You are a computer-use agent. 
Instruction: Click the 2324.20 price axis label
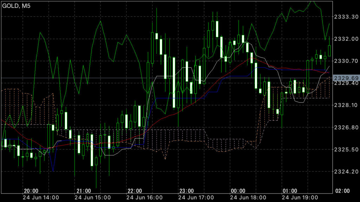click(x=346, y=171)
